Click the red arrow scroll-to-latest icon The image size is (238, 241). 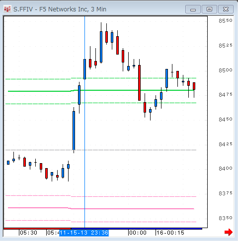pyautogui.click(x=229, y=232)
